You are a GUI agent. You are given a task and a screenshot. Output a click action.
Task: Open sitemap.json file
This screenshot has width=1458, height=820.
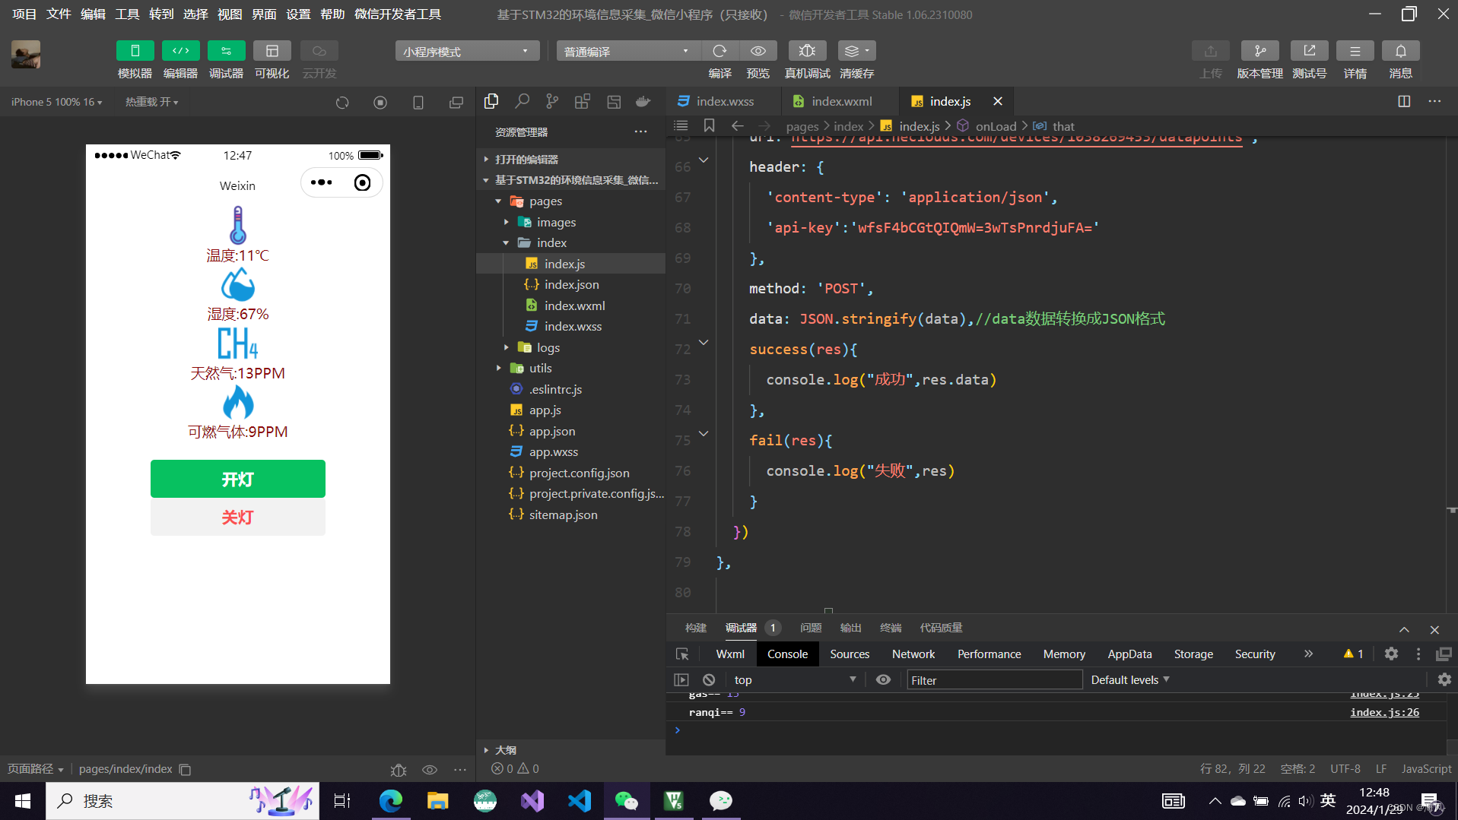pos(571,514)
